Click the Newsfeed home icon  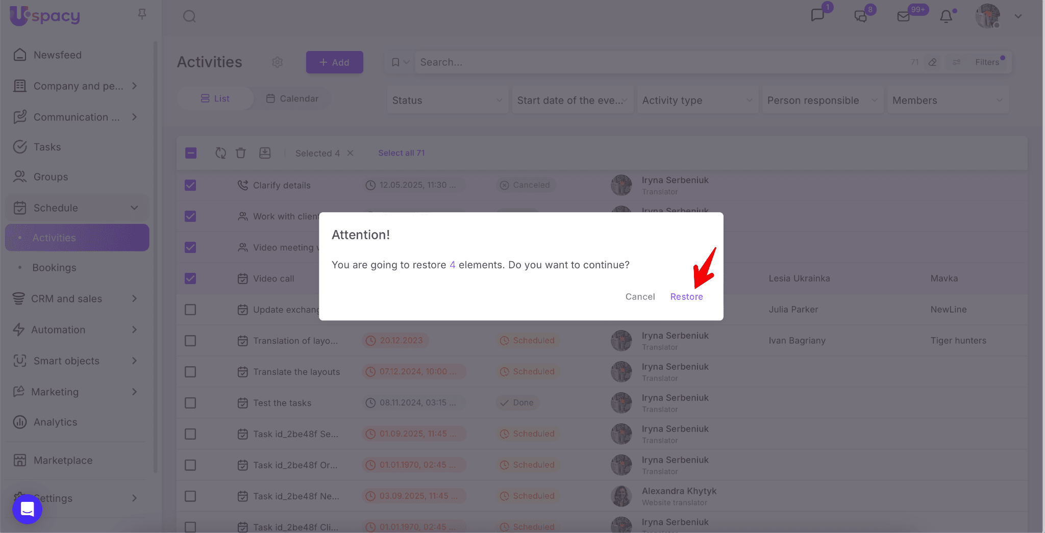(x=20, y=55)
